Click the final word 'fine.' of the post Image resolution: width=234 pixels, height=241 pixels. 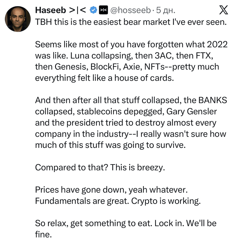click(43, 235)
